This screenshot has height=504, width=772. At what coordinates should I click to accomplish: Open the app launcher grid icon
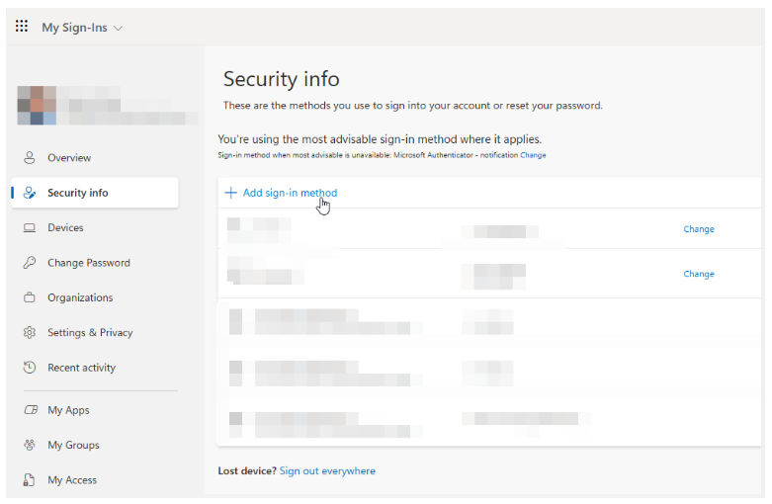coord(22,27)
